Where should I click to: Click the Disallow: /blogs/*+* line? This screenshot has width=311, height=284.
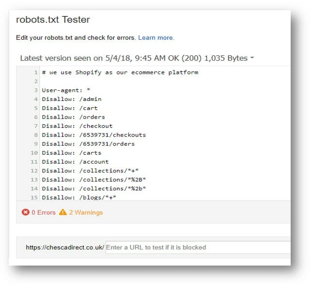(x=79, y=198)
